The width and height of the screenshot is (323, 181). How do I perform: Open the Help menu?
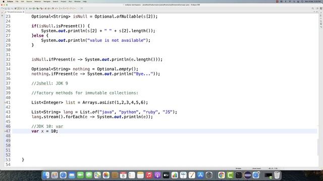click(85, 2)
